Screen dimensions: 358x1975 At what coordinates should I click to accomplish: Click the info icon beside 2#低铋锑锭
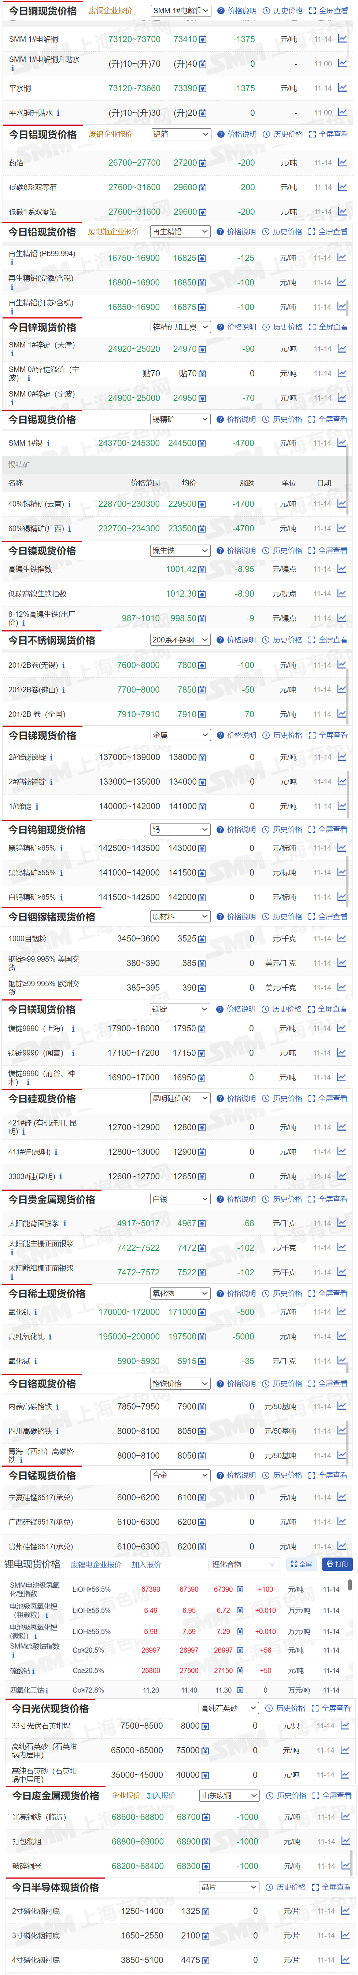click(51, 758)
